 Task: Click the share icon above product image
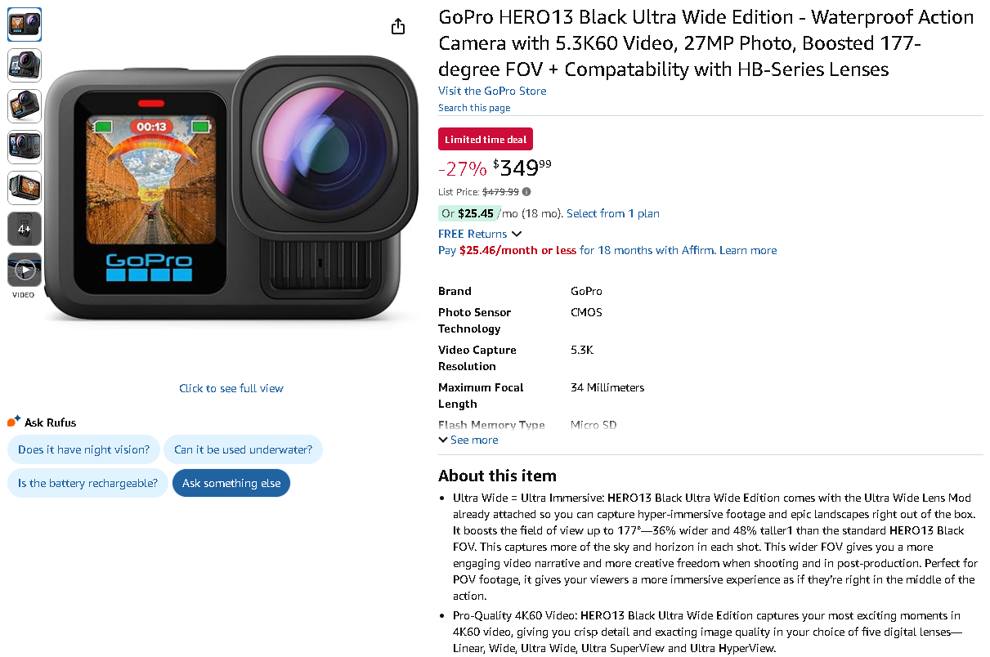(x=398, y=26)
